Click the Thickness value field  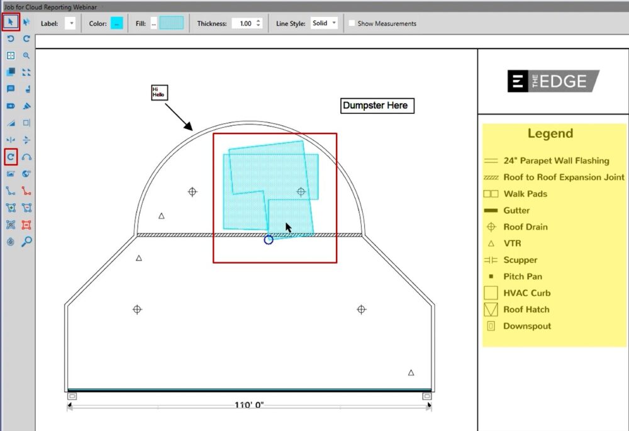click(243, 23)
